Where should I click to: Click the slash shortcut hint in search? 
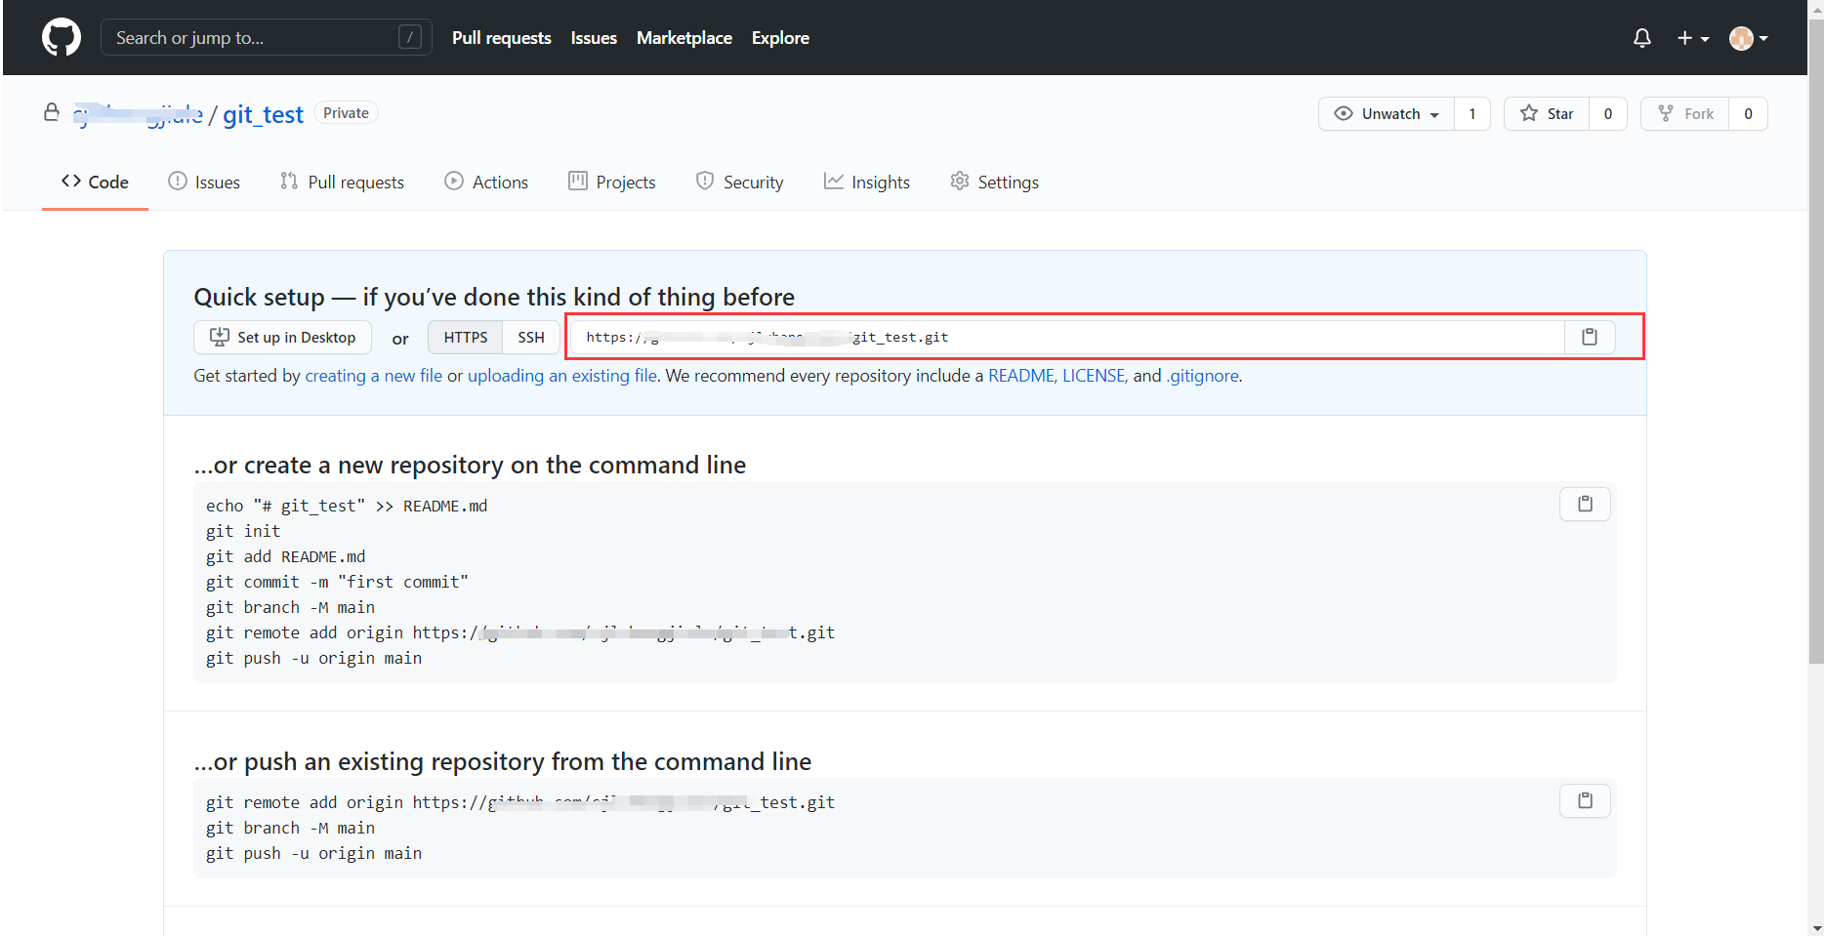click(x=410, y=37)
